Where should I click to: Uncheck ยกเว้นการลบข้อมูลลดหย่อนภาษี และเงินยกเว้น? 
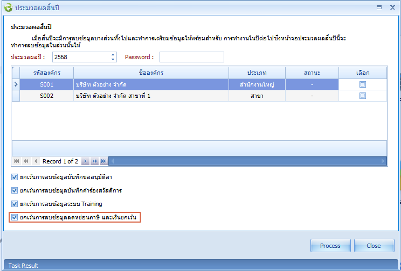click(15, 218)
